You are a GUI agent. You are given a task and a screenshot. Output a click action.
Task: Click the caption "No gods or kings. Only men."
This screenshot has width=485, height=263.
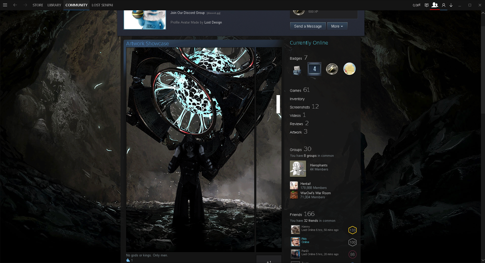(147, 255)
